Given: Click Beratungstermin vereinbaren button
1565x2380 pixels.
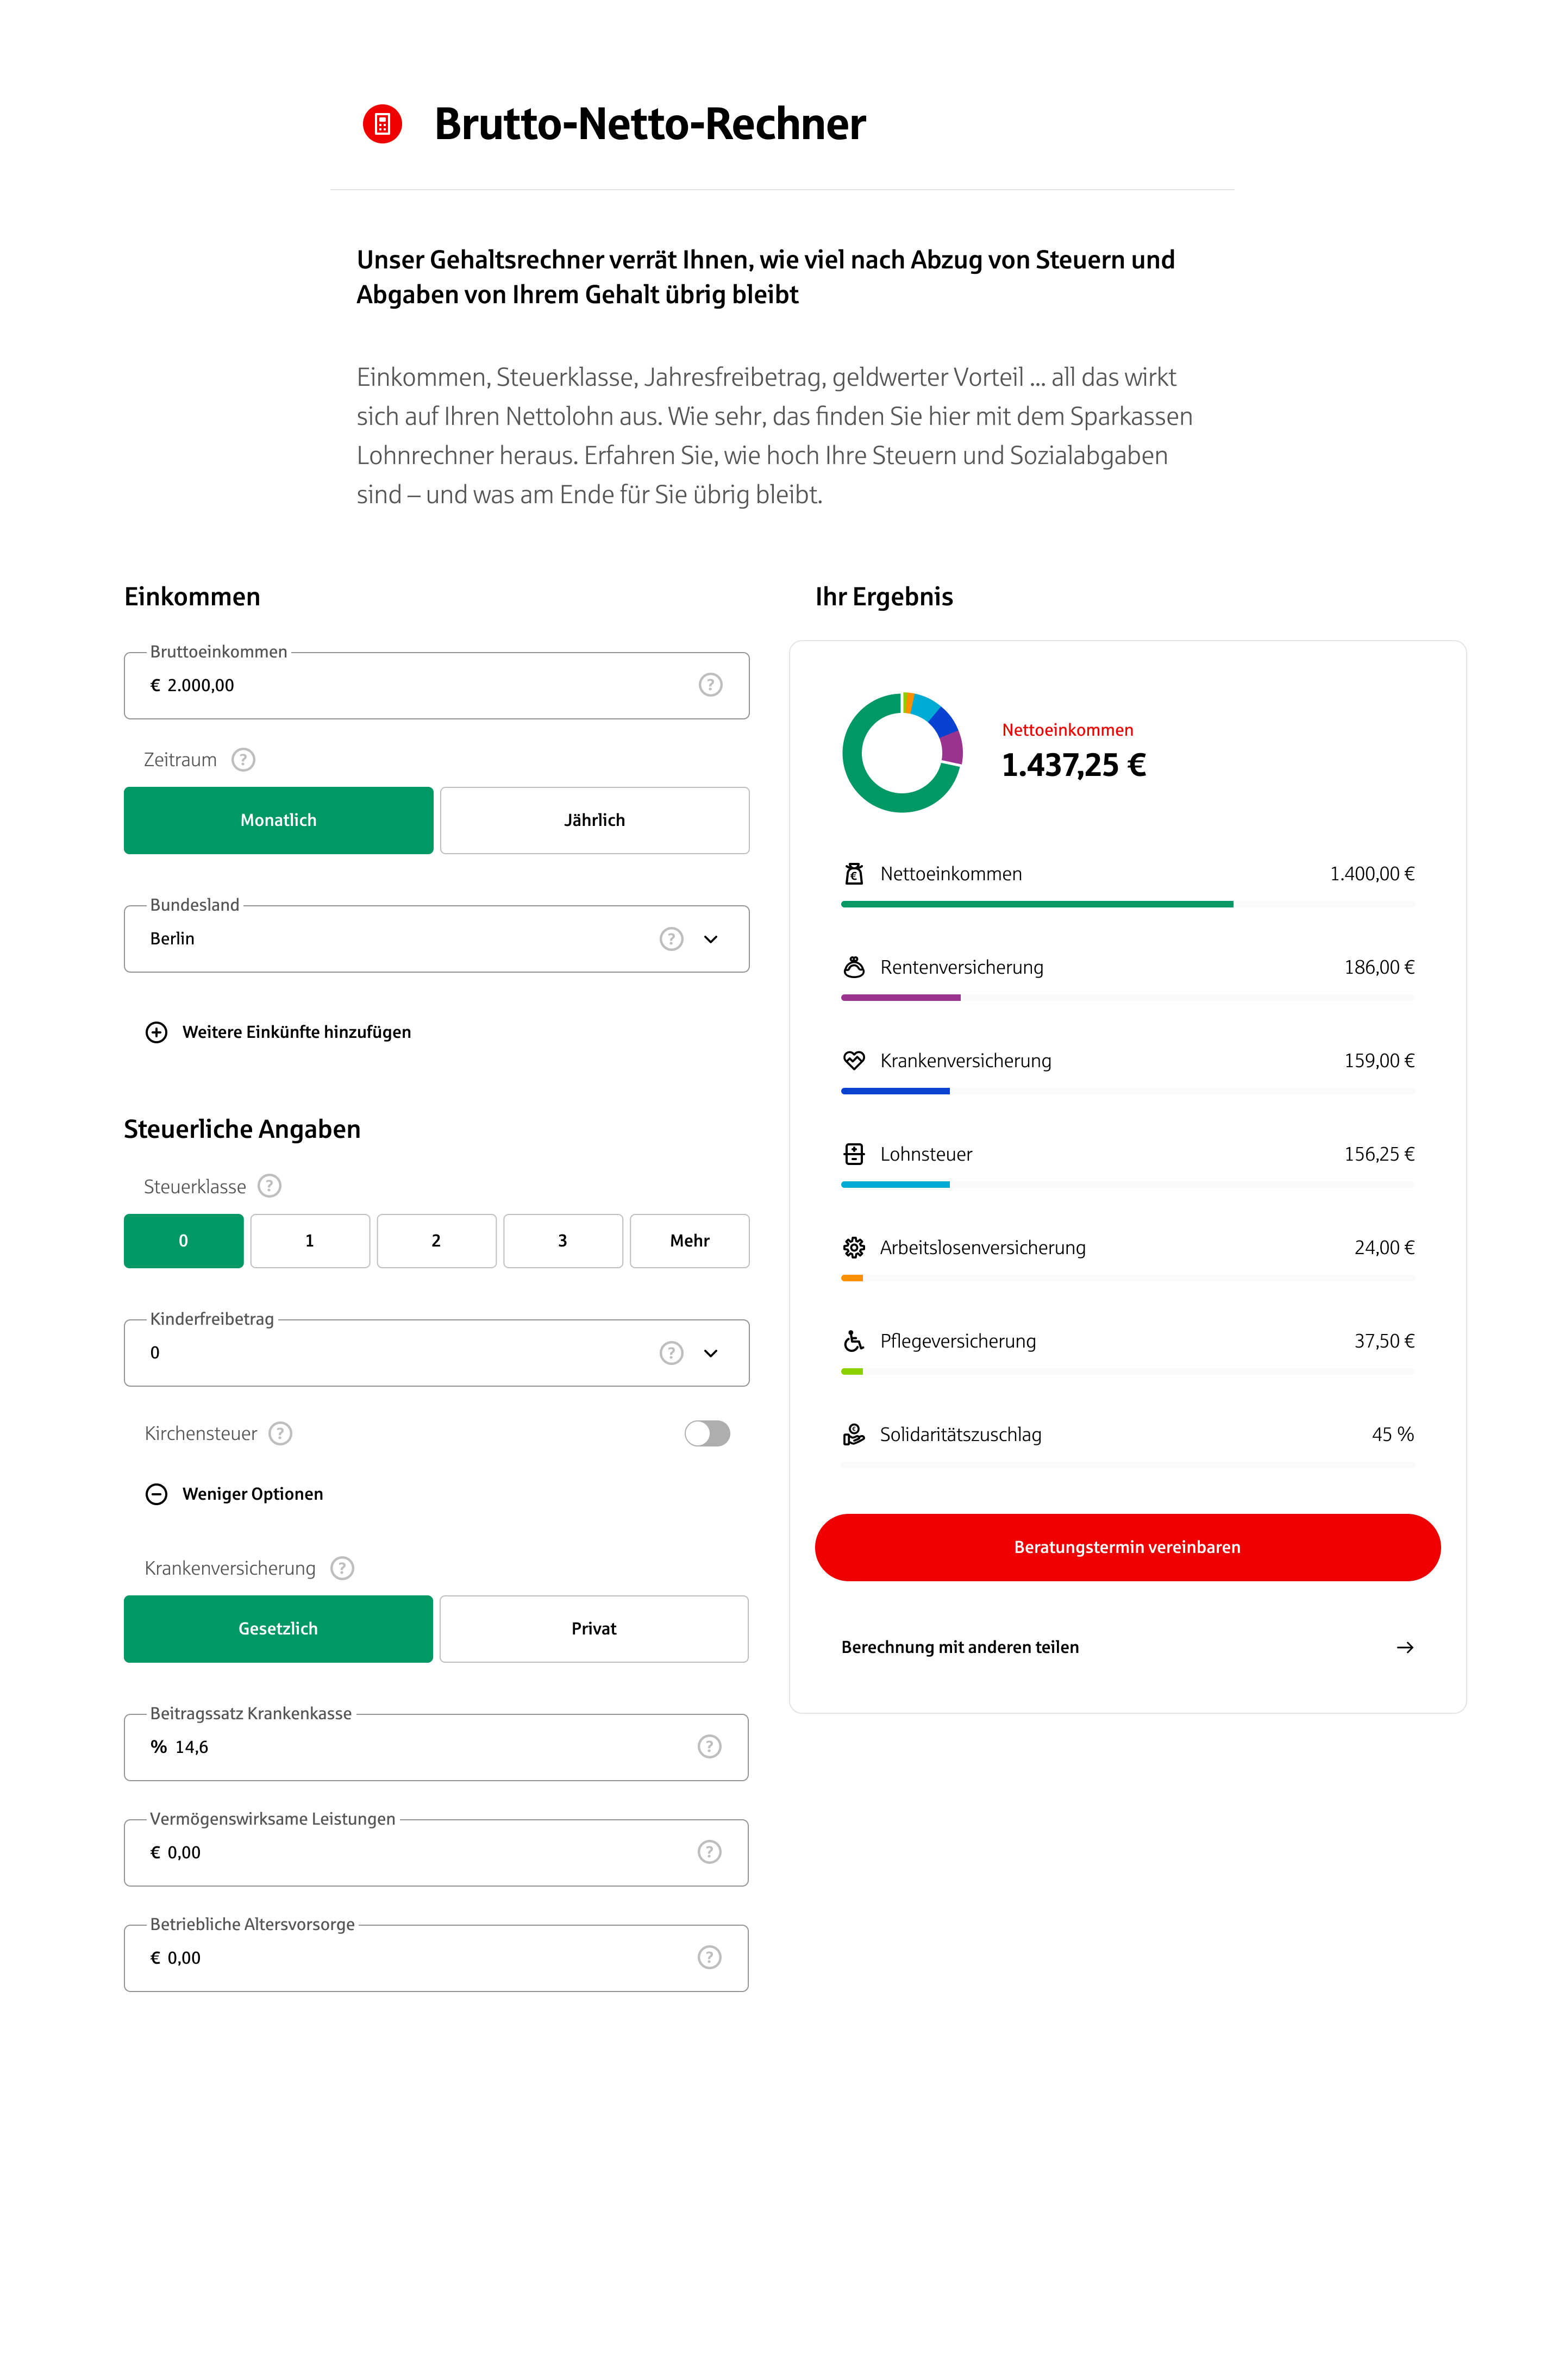Looking at the screenshot, I should pyautogui.click(x=1127, y=1547).
